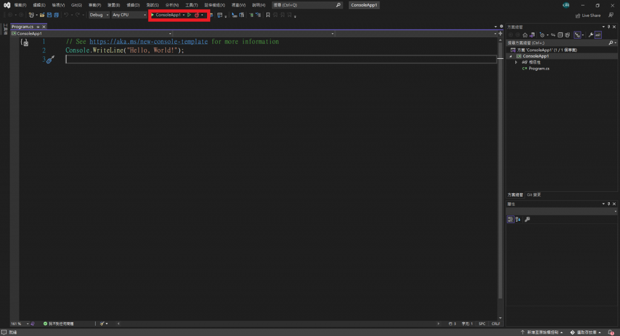Click the add to source control button
Image resolution: width=620 pixels, height=336 pixels.
point(542,332)
